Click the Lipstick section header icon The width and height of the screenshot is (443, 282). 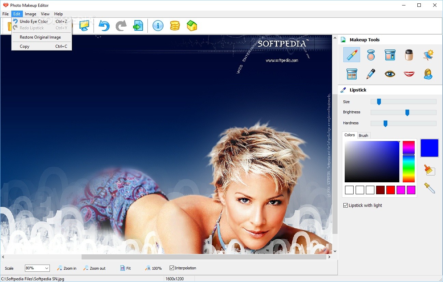click(343, 90)
